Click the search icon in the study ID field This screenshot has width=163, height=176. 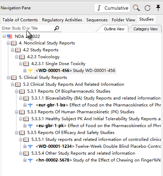coord(56,28)
